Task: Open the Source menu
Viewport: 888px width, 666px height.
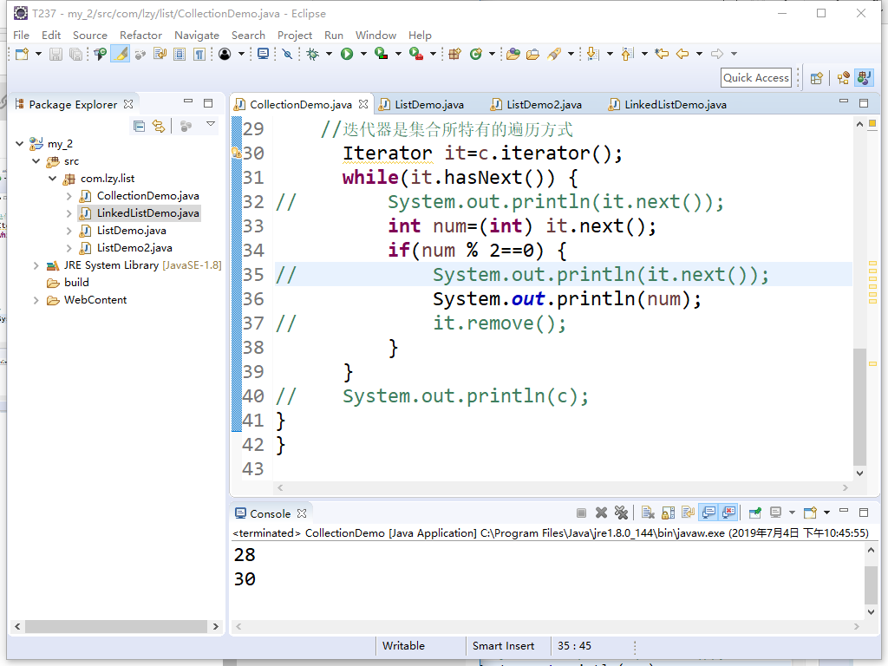Action: click(90, 35)
